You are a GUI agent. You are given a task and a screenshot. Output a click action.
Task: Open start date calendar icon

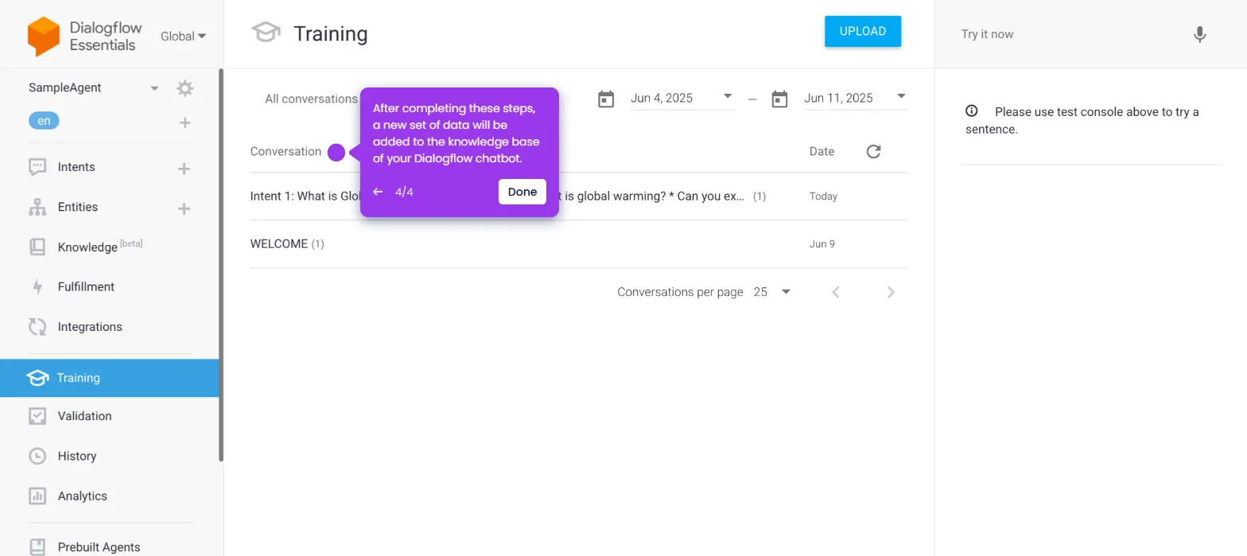(606, 99)
